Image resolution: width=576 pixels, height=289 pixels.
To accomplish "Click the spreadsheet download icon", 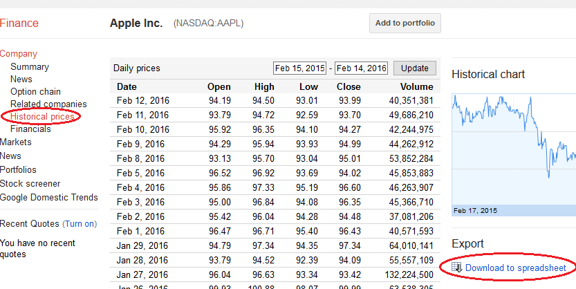I will pyautogui.click(x=456, y=268).
